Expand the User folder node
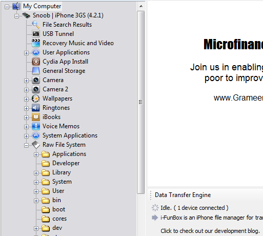 (x=36, y=191)
